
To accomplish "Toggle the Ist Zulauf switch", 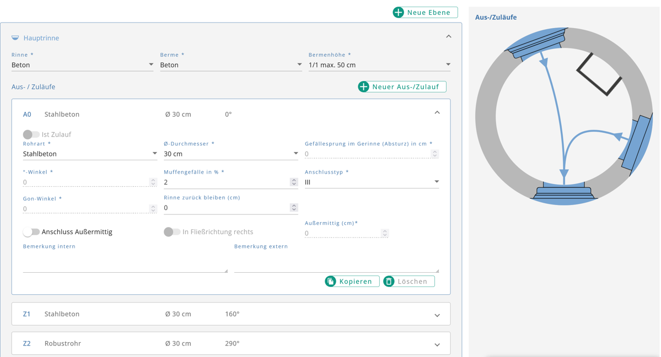I will click(x=31, y=134).
